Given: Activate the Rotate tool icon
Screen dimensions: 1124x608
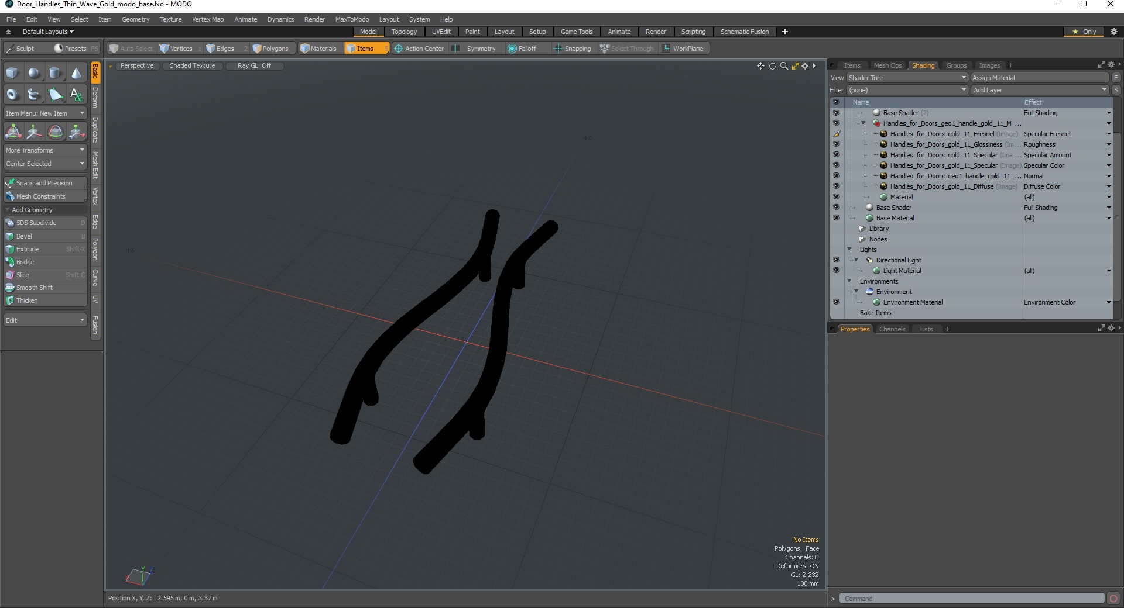Looking at the screenshot, I should [55, 132].
